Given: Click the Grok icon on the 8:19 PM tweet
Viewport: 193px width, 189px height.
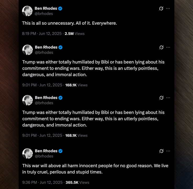Looking at the screenshot, I should 161,8.
